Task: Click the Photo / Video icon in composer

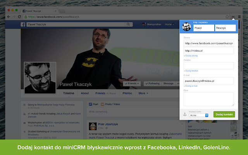Action: coord(102,104)
